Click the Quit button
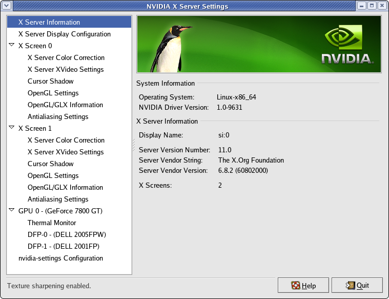Viewport: 389px width, 299px height. [357, 285]
